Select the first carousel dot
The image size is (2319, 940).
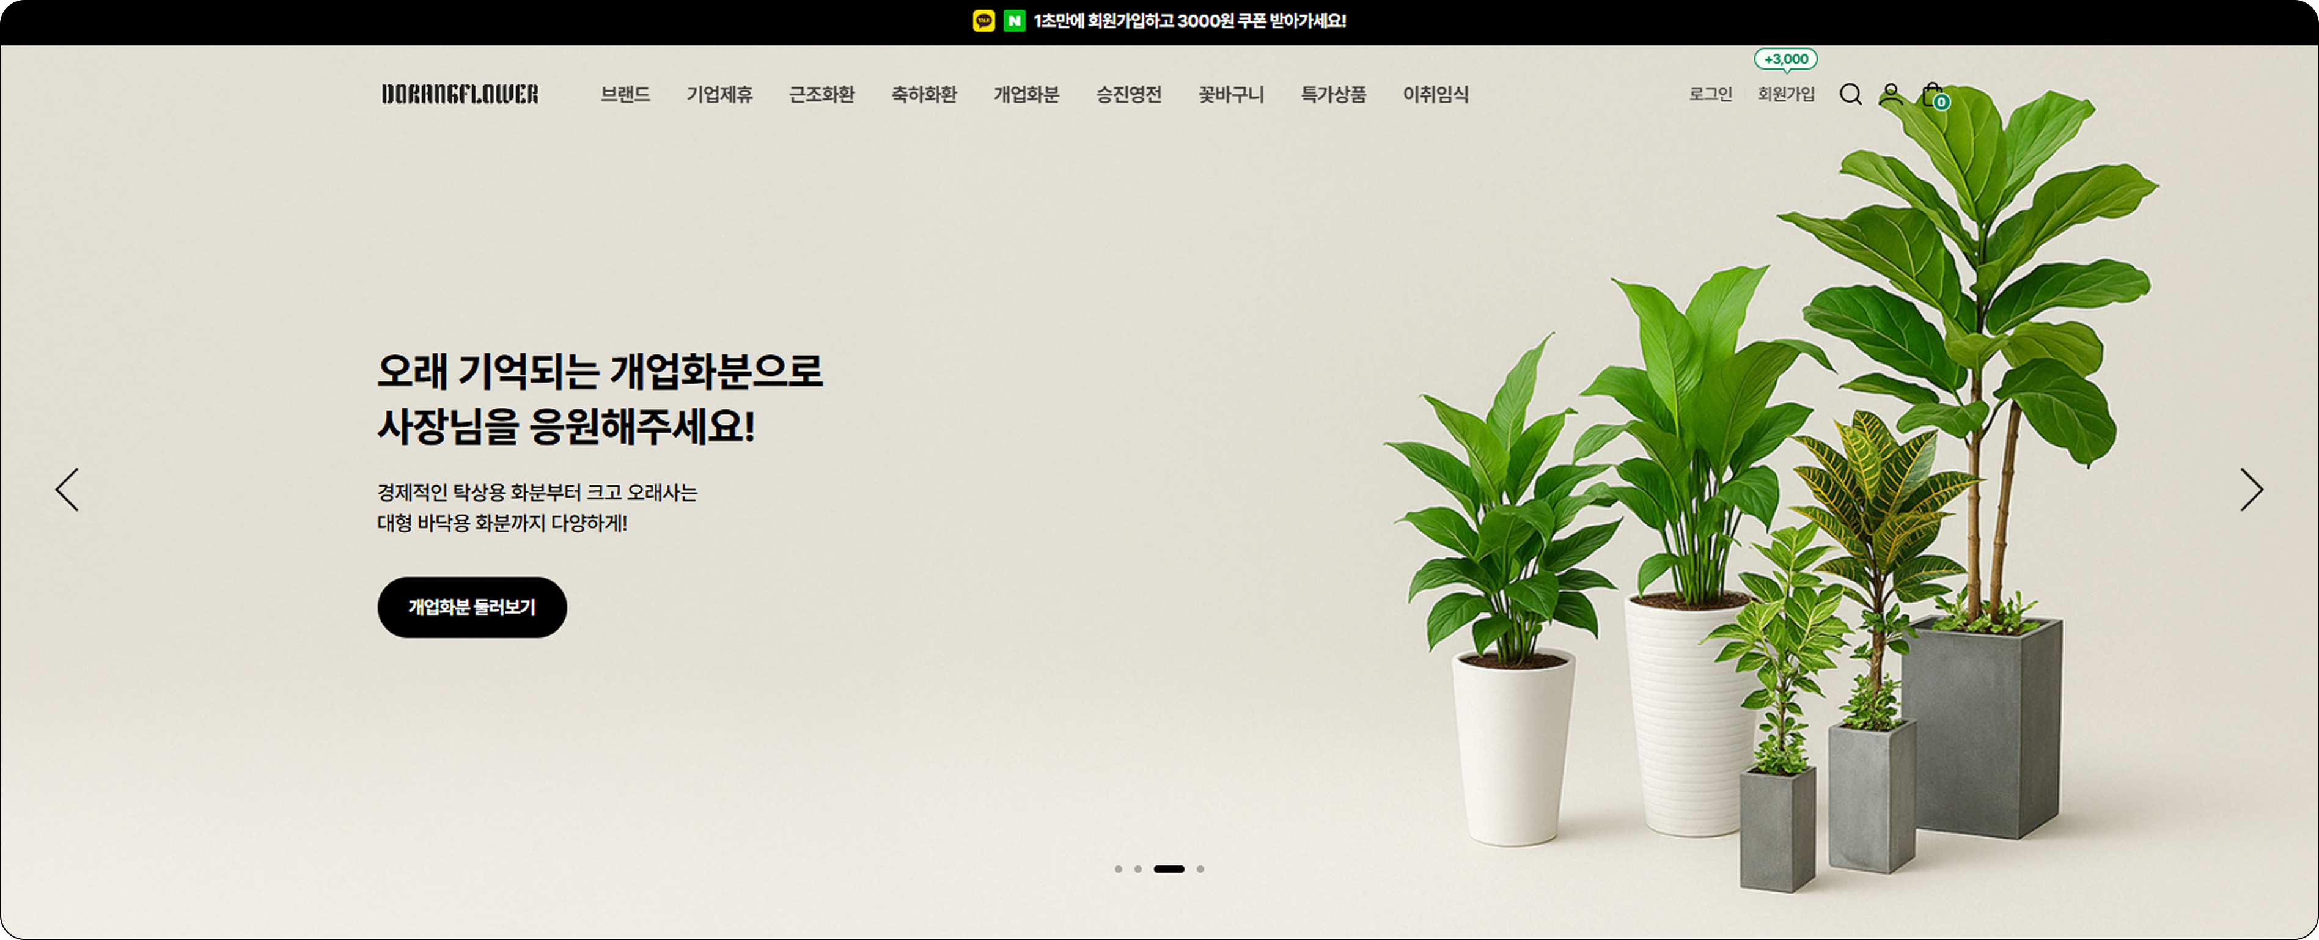click(1118, 869)
